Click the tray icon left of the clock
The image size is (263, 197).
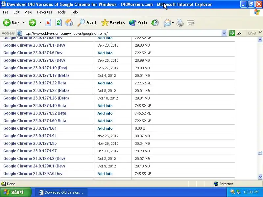(x=238, y=192)
